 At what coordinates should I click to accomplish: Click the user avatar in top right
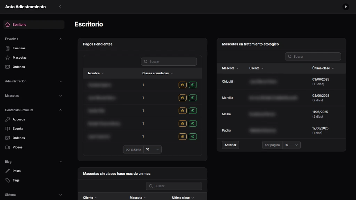coord(346,7)
